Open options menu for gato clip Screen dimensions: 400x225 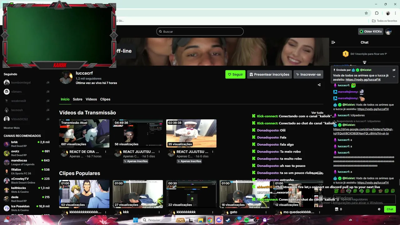coord(266,212)
